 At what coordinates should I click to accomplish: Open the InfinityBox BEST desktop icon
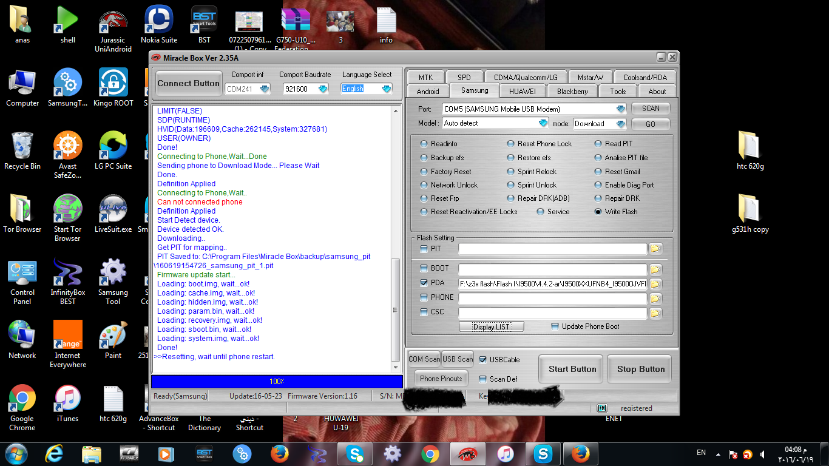pyautogui.click(x=68, y=282)
